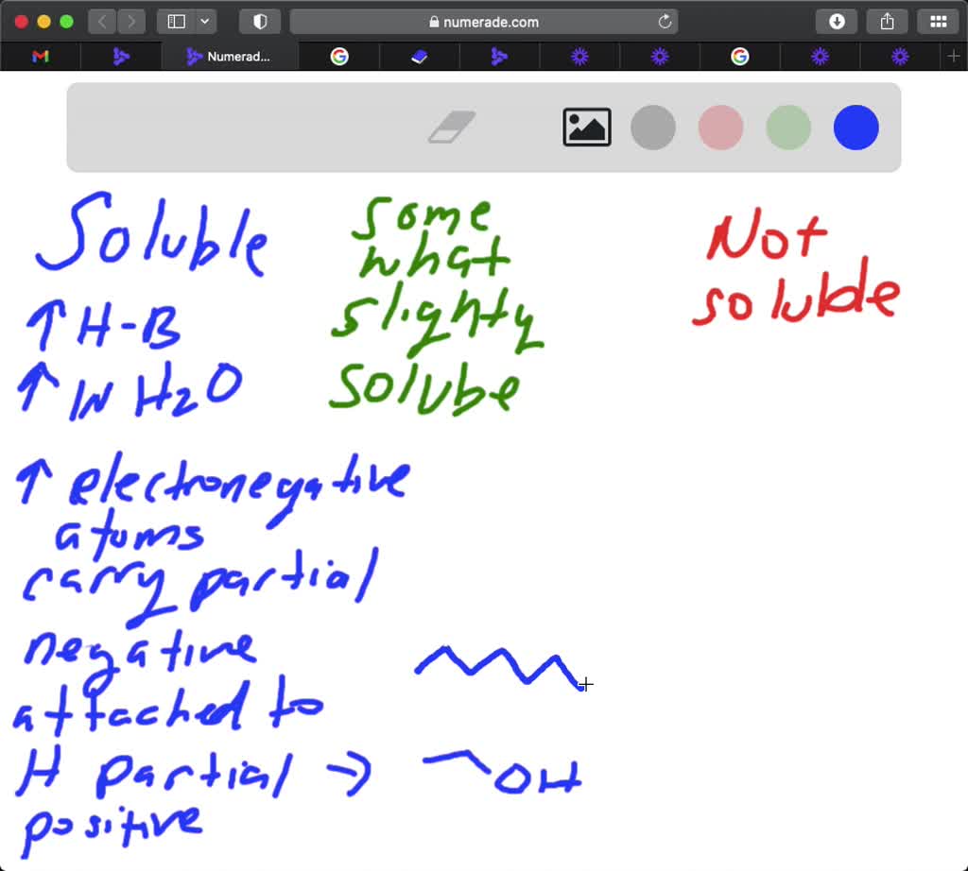
Task: Navigate back using the back arrow
Action: [101, 21]
